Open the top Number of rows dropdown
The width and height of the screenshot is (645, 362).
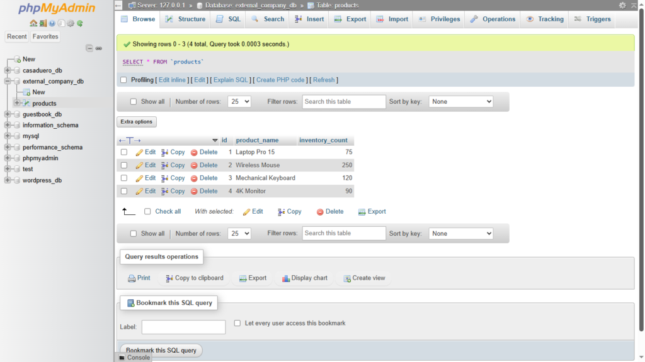pyautogui.click(x=239, y=101)
